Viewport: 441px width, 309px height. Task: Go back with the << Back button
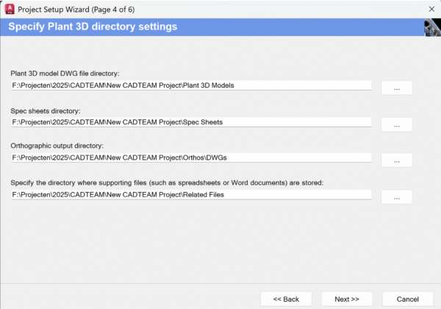[x=286, y=299]
